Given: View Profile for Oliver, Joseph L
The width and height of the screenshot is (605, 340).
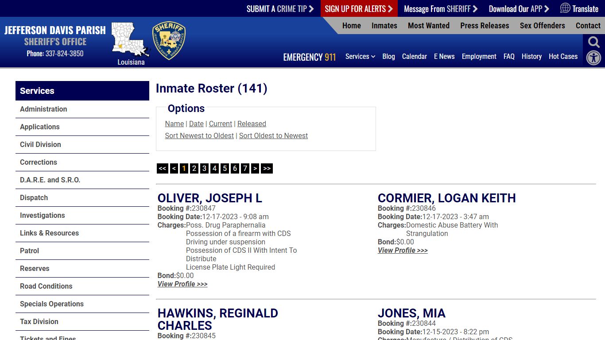Looking at the screenshot, I should click(182, 284).
